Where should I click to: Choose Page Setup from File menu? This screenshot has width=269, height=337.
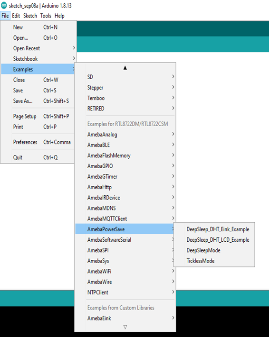click(x=38, y=116)
